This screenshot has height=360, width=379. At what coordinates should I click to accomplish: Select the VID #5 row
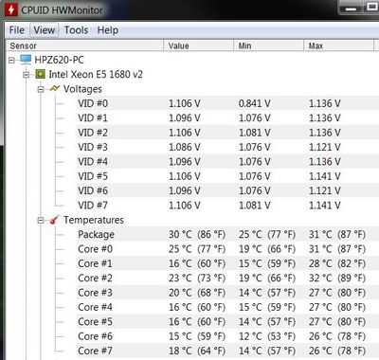tap(227, 176)
